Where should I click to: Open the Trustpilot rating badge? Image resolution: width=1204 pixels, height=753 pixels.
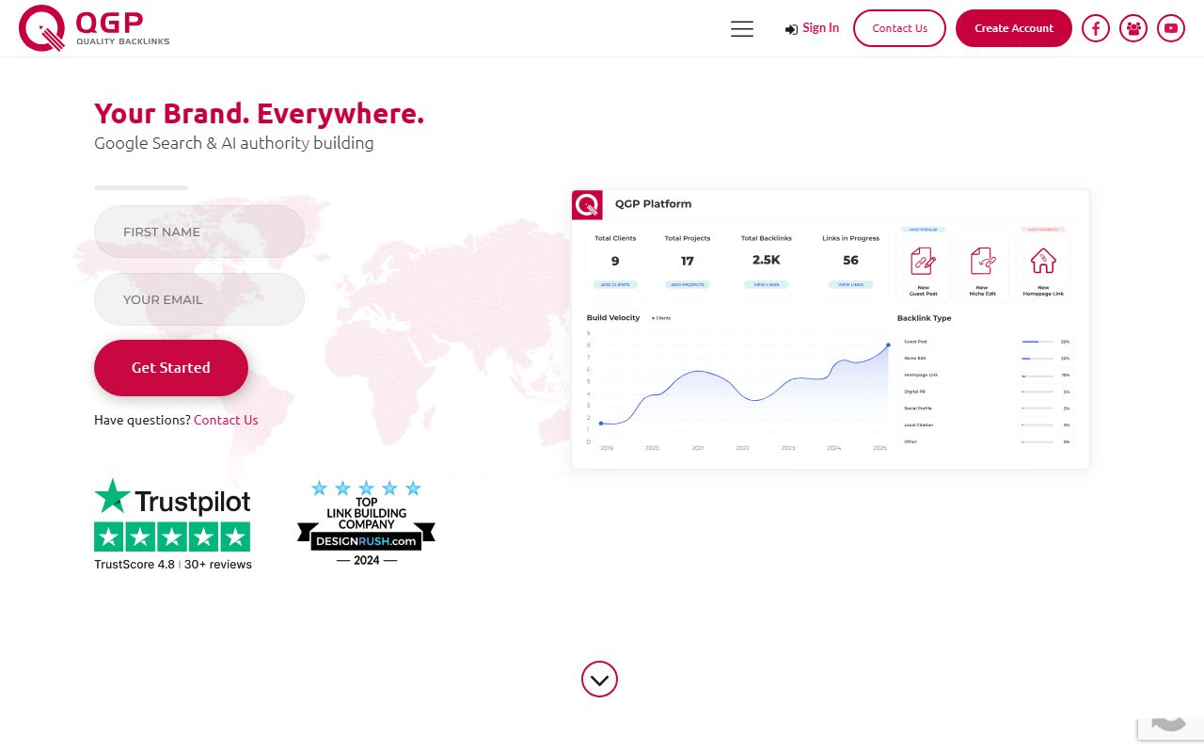pos(173,524)
